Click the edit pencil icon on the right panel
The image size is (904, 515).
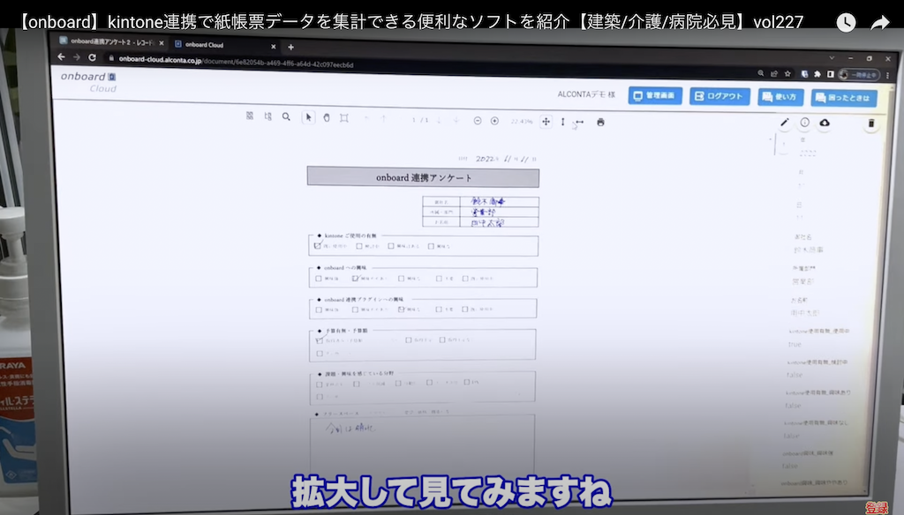(786, 123)
